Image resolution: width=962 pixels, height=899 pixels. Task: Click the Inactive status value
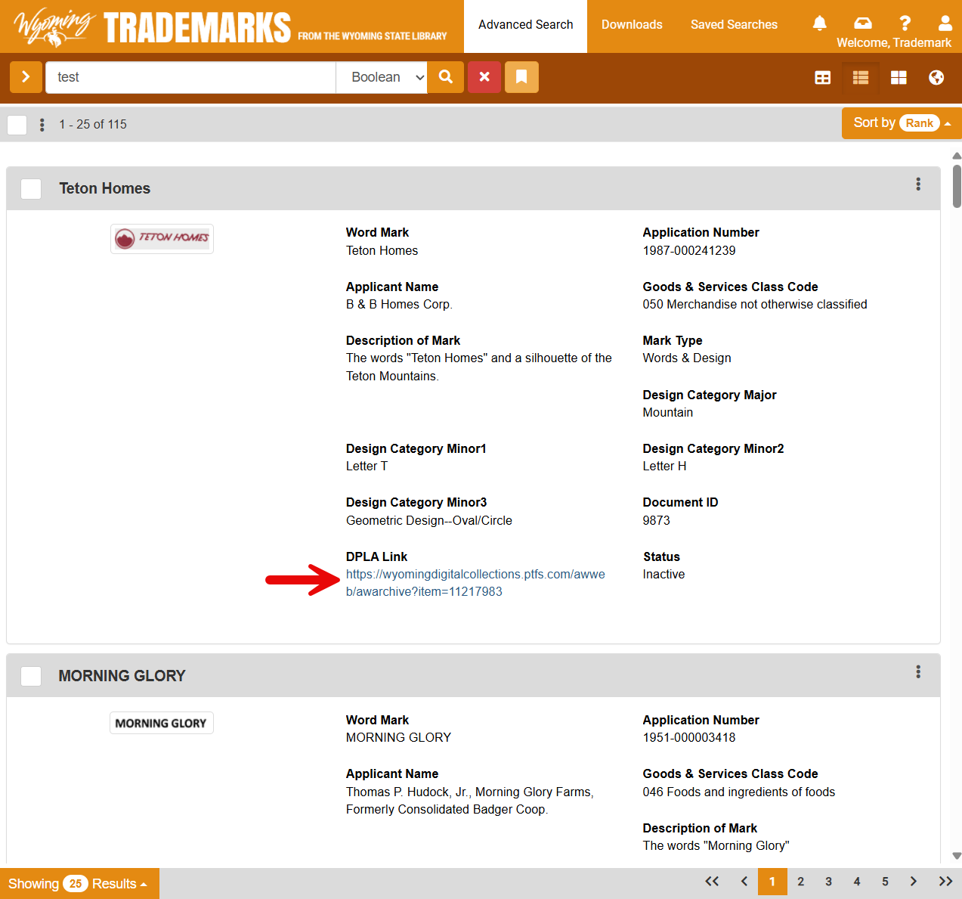664,575
